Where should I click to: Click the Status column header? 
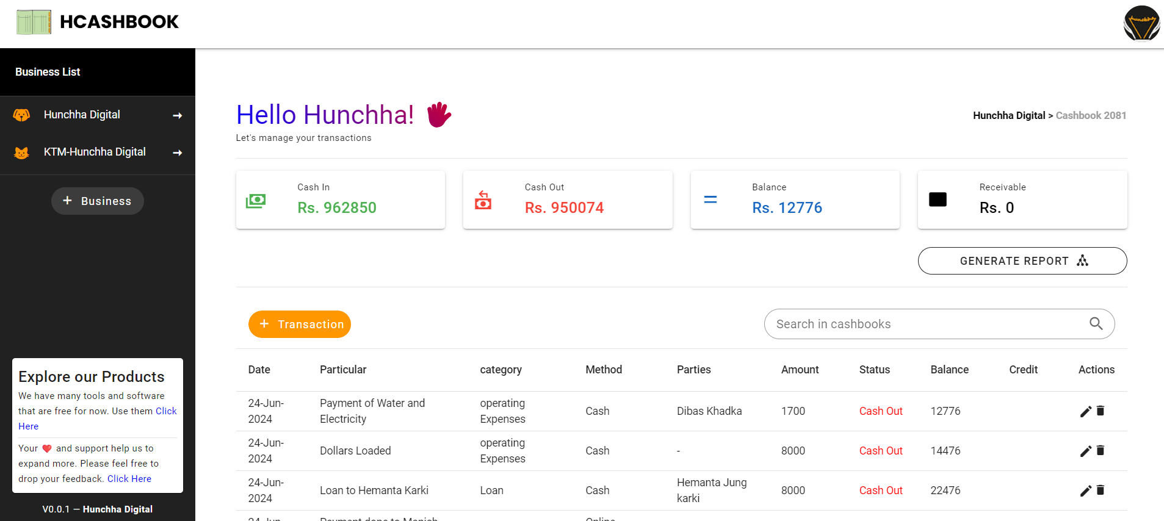coord(875,370)
